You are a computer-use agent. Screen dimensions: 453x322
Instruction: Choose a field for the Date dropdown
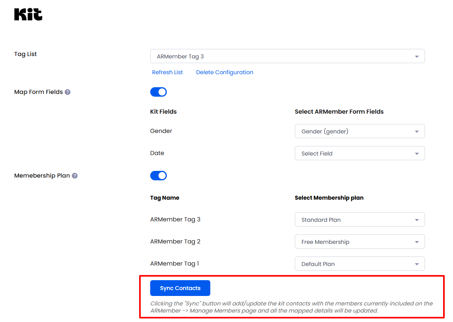point(360,154)
